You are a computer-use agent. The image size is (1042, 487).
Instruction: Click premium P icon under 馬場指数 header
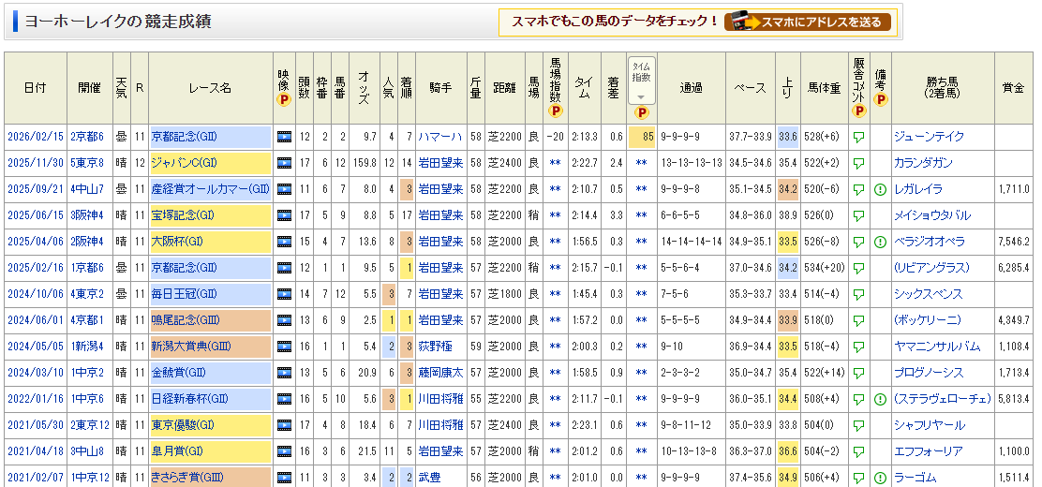(x=556, y=111)
